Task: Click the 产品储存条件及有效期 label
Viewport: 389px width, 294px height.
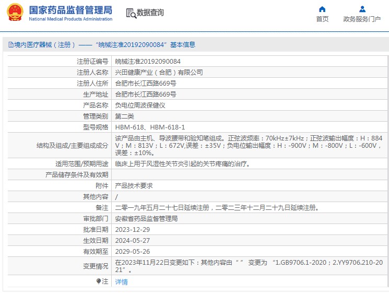Action: click(77, 174)
